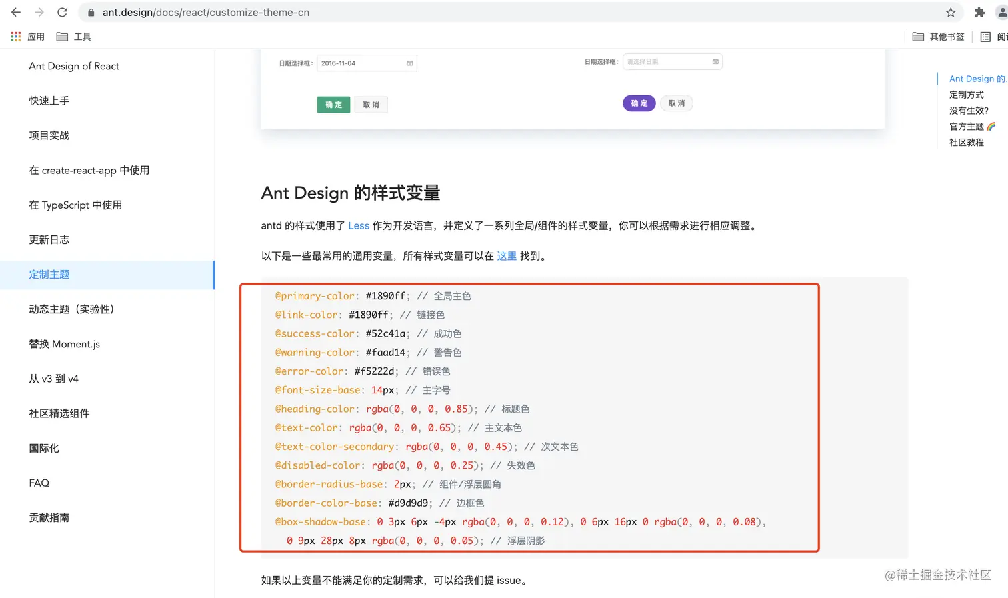Image resolution: width=1008 pixels, height=598 pixels.
Task: Click the empty date picker field
Action: click(x=673, y=62)
